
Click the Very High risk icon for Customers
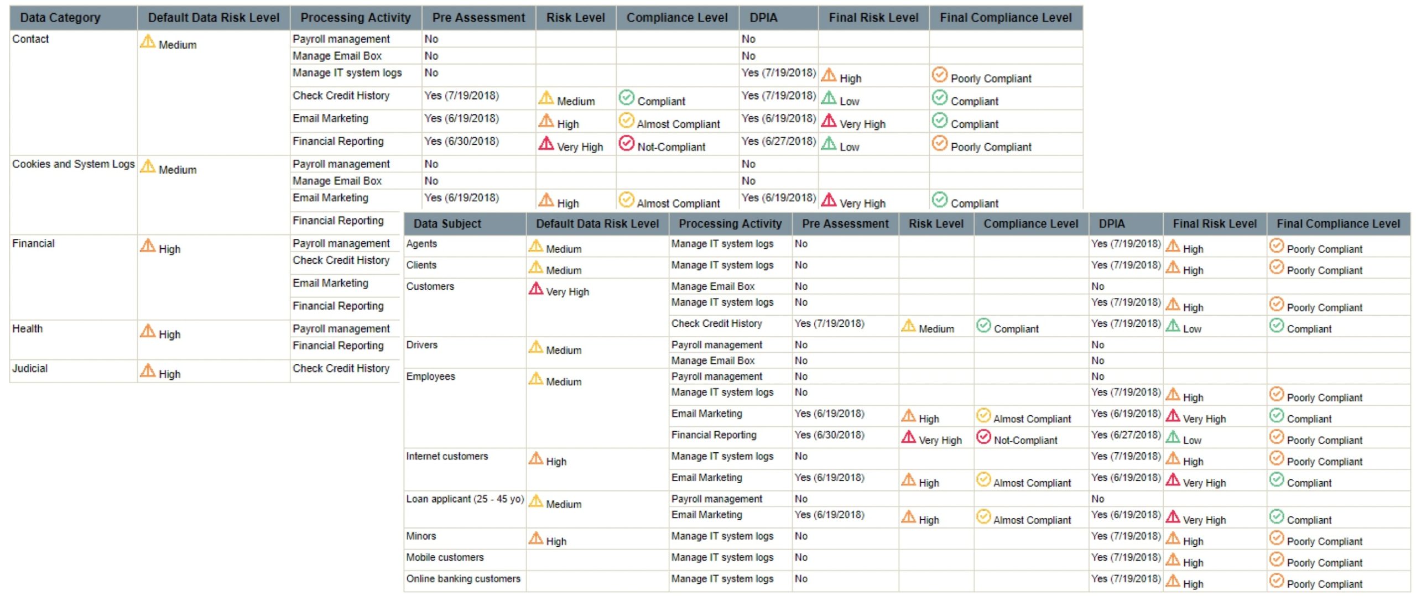click(535, 289)
